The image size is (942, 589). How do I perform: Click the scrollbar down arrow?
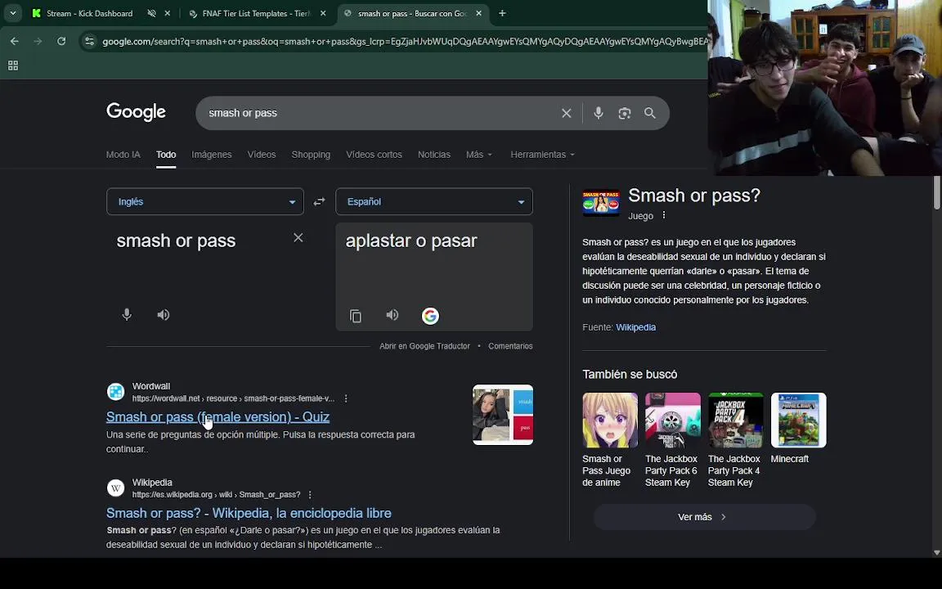click(937, 552)
